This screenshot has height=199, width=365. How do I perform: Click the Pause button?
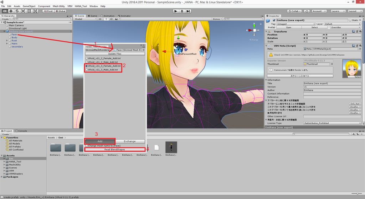tap(182, 11)
